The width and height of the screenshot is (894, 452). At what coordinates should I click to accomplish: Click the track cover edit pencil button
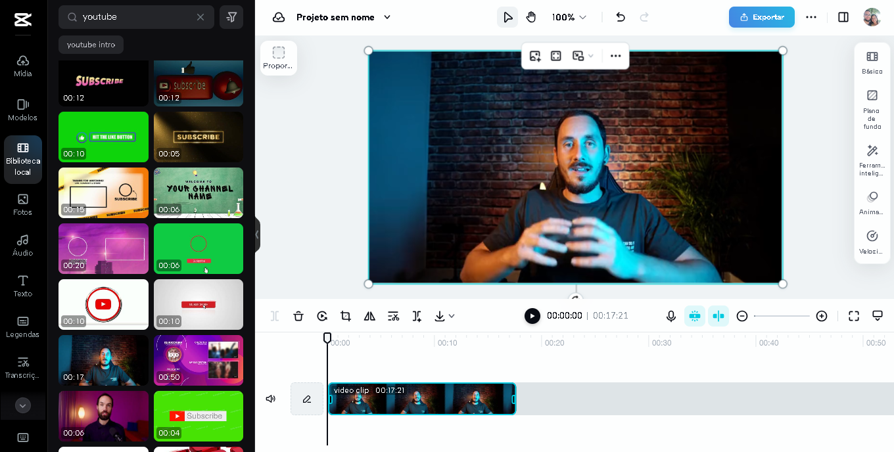point(307,399)
